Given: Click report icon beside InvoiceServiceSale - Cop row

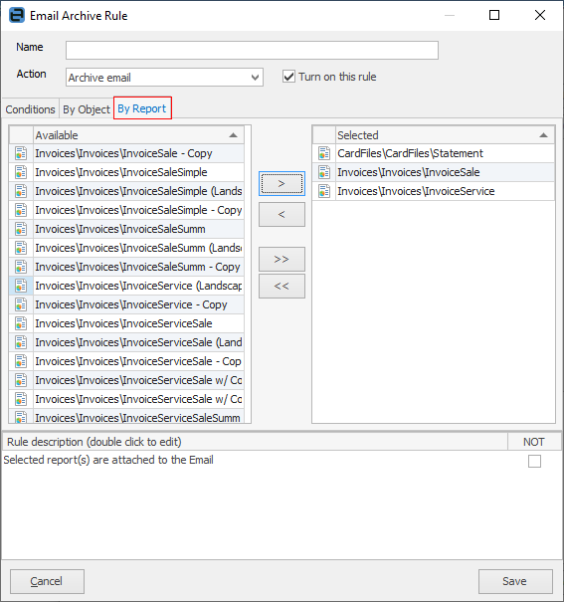Looking at the screenshot, I should click(x=21, y=361).
